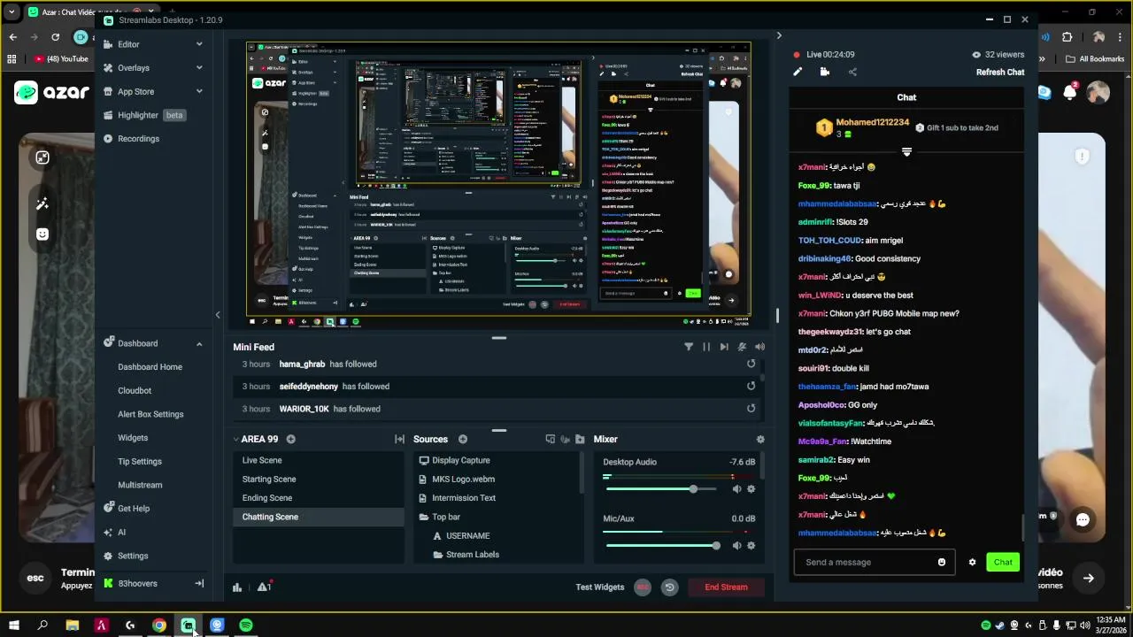Expand the Editor sidebar chevron
This screenshot has height=637, width=1133.
pyautogui.click(x=199, y=44)
